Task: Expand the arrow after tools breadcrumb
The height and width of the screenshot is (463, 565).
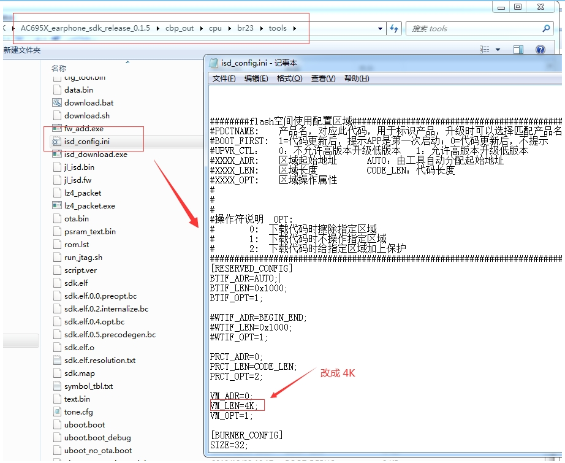Action: [294, 28]
